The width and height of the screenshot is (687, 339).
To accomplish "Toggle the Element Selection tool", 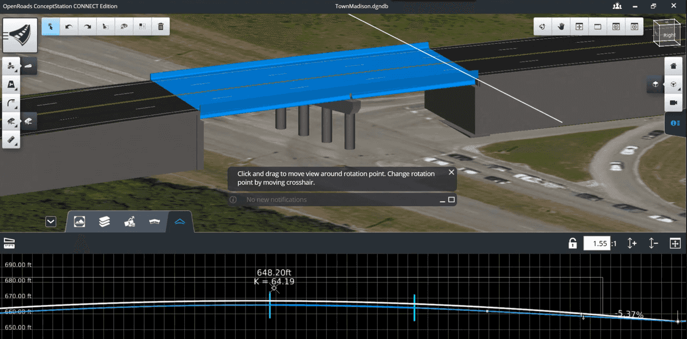I will [51, 26].
